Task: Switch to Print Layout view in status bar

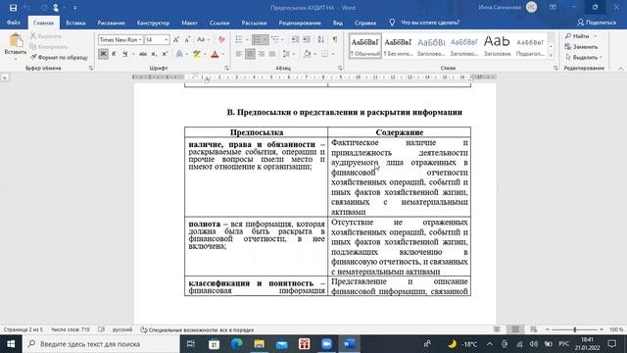Action: [515, 329]
